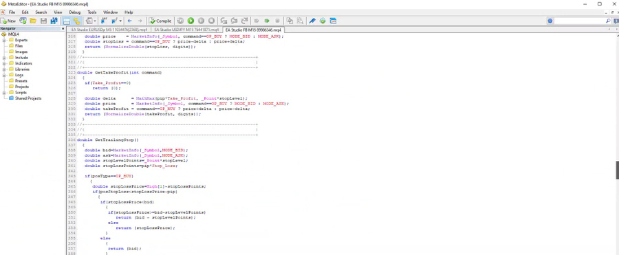Open the Help menu
Viewport: 619px width, 255px height.
(x=129, y=12)
